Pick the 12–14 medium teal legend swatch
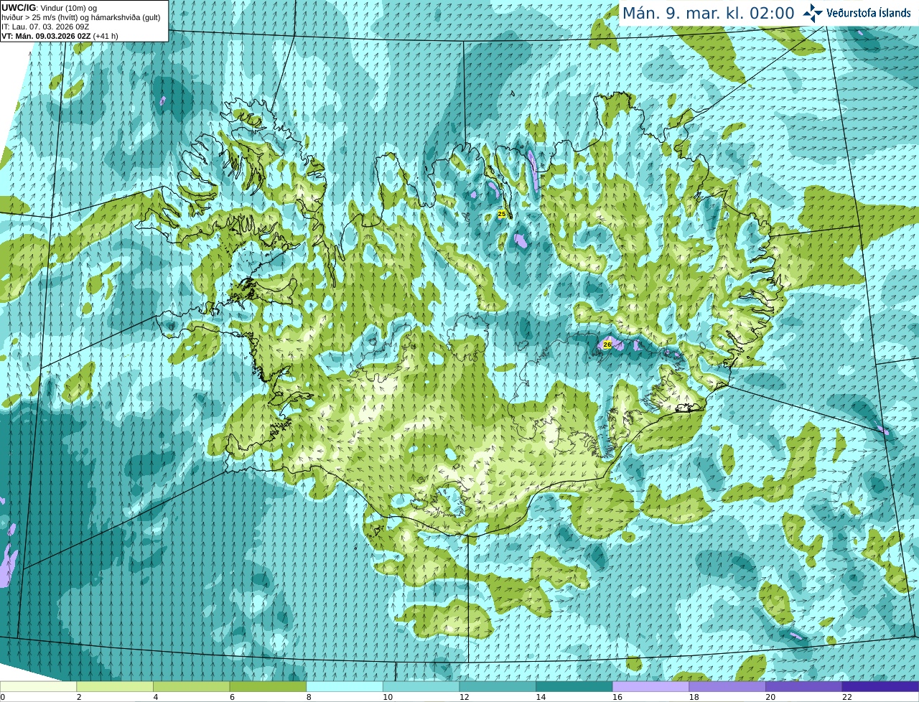 (x=498, y=686)
